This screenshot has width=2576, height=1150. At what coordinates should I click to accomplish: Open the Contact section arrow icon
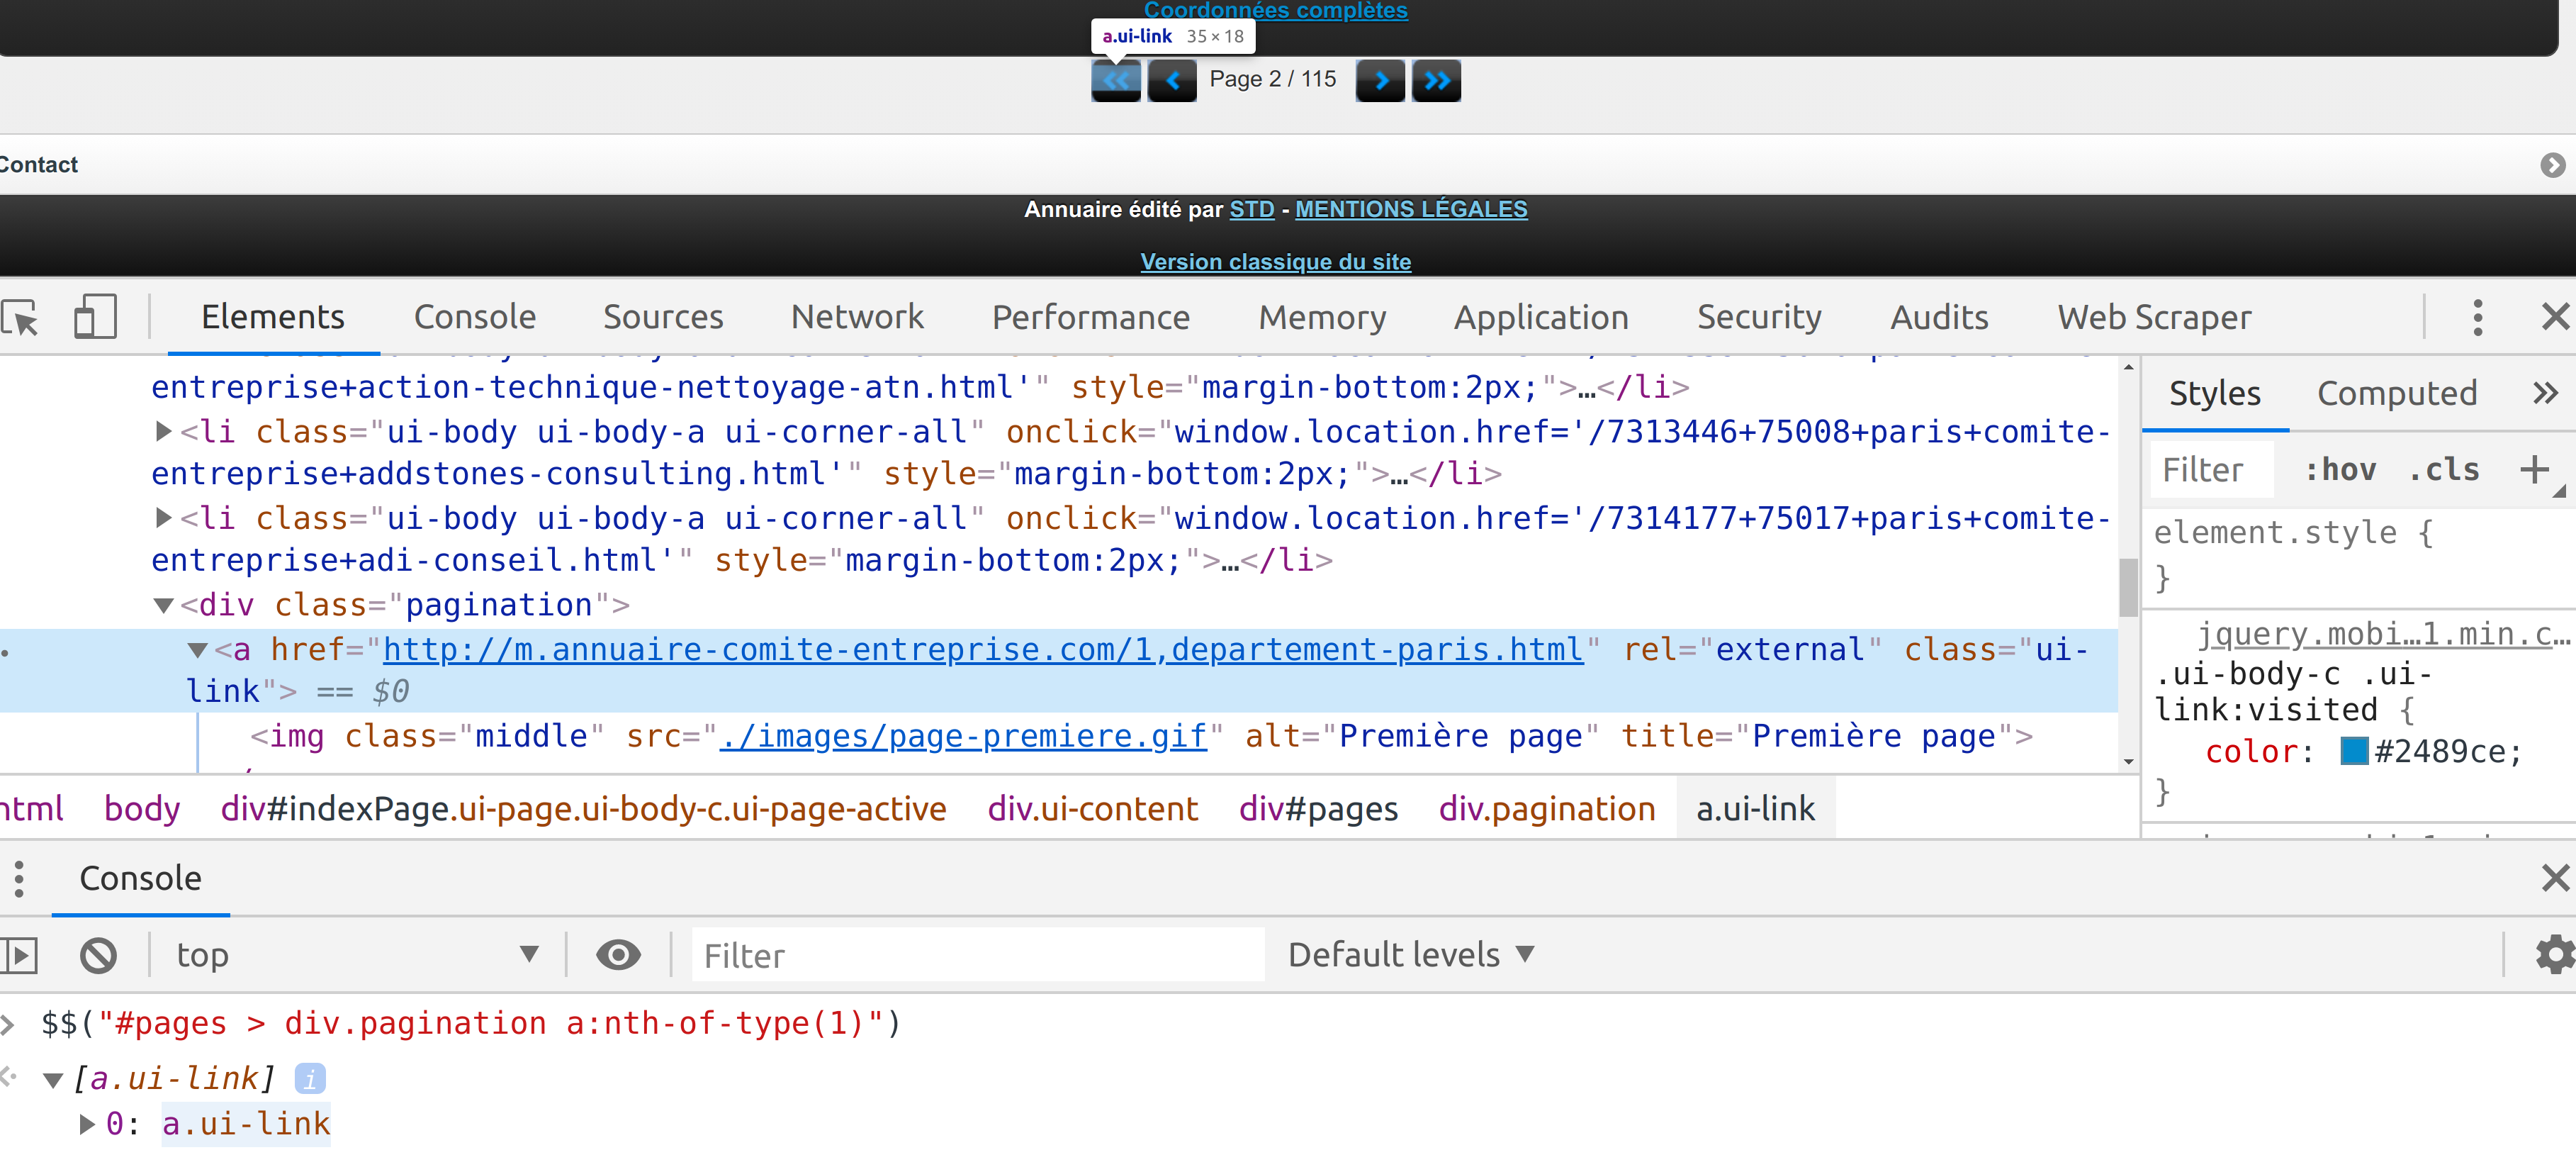[x=2552, y=165]
